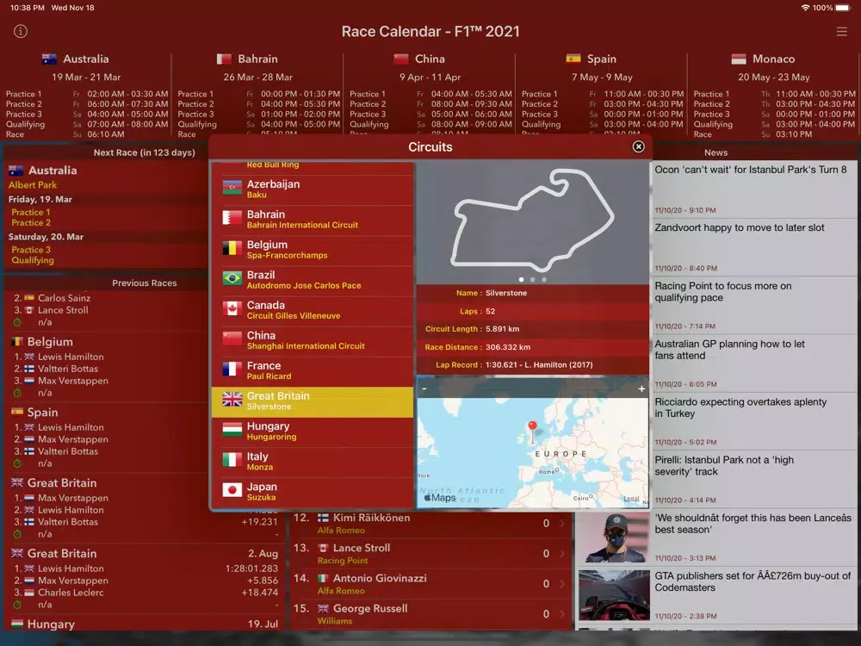Open the info icon at top left
This screenshot has width=861, height=646.
click(x=21, y=31)
